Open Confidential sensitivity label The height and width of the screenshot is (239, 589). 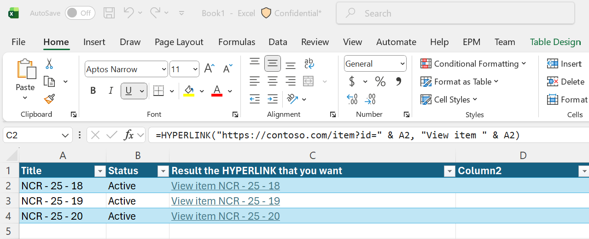click(292, 13)
